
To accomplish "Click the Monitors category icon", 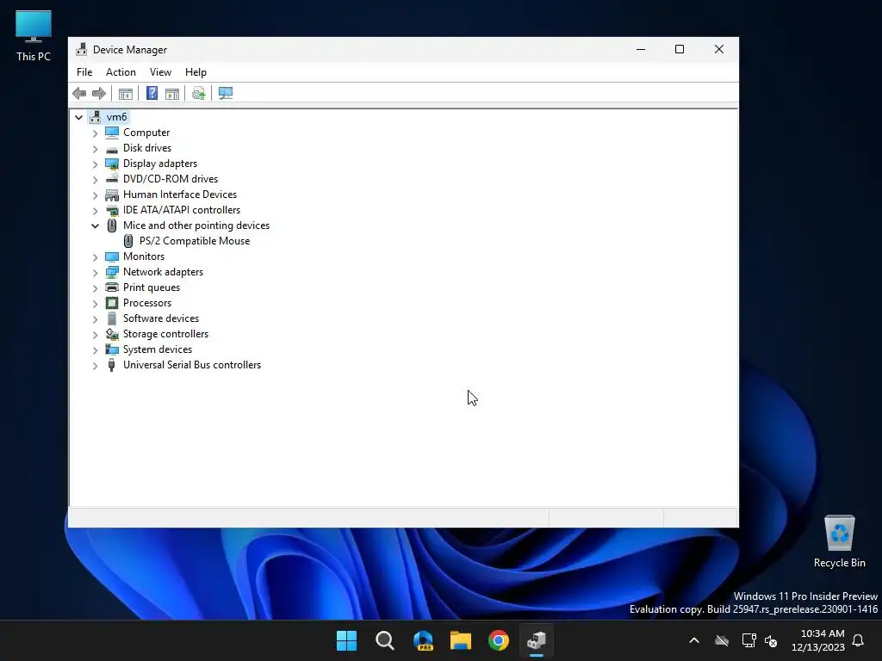I will tap(112, 256).
